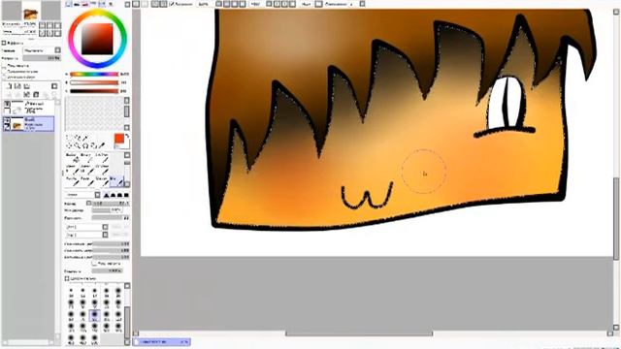
Task: Toggle the swatches panel icon
Action: 102,4
